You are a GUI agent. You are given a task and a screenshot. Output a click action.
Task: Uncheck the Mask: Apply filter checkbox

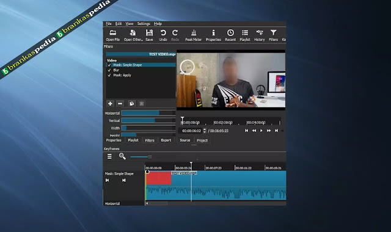[109, 75]
